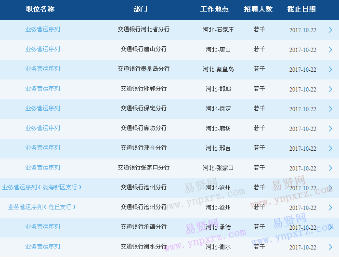The width and height of the screenshot is (339, 262).
Task: Click the right arrow for 交通银行邯郸分行
Action: [330, 89]
